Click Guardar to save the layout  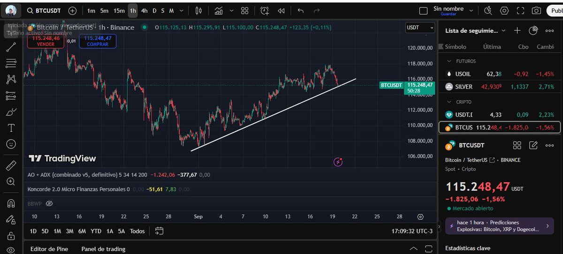point(448,14)
